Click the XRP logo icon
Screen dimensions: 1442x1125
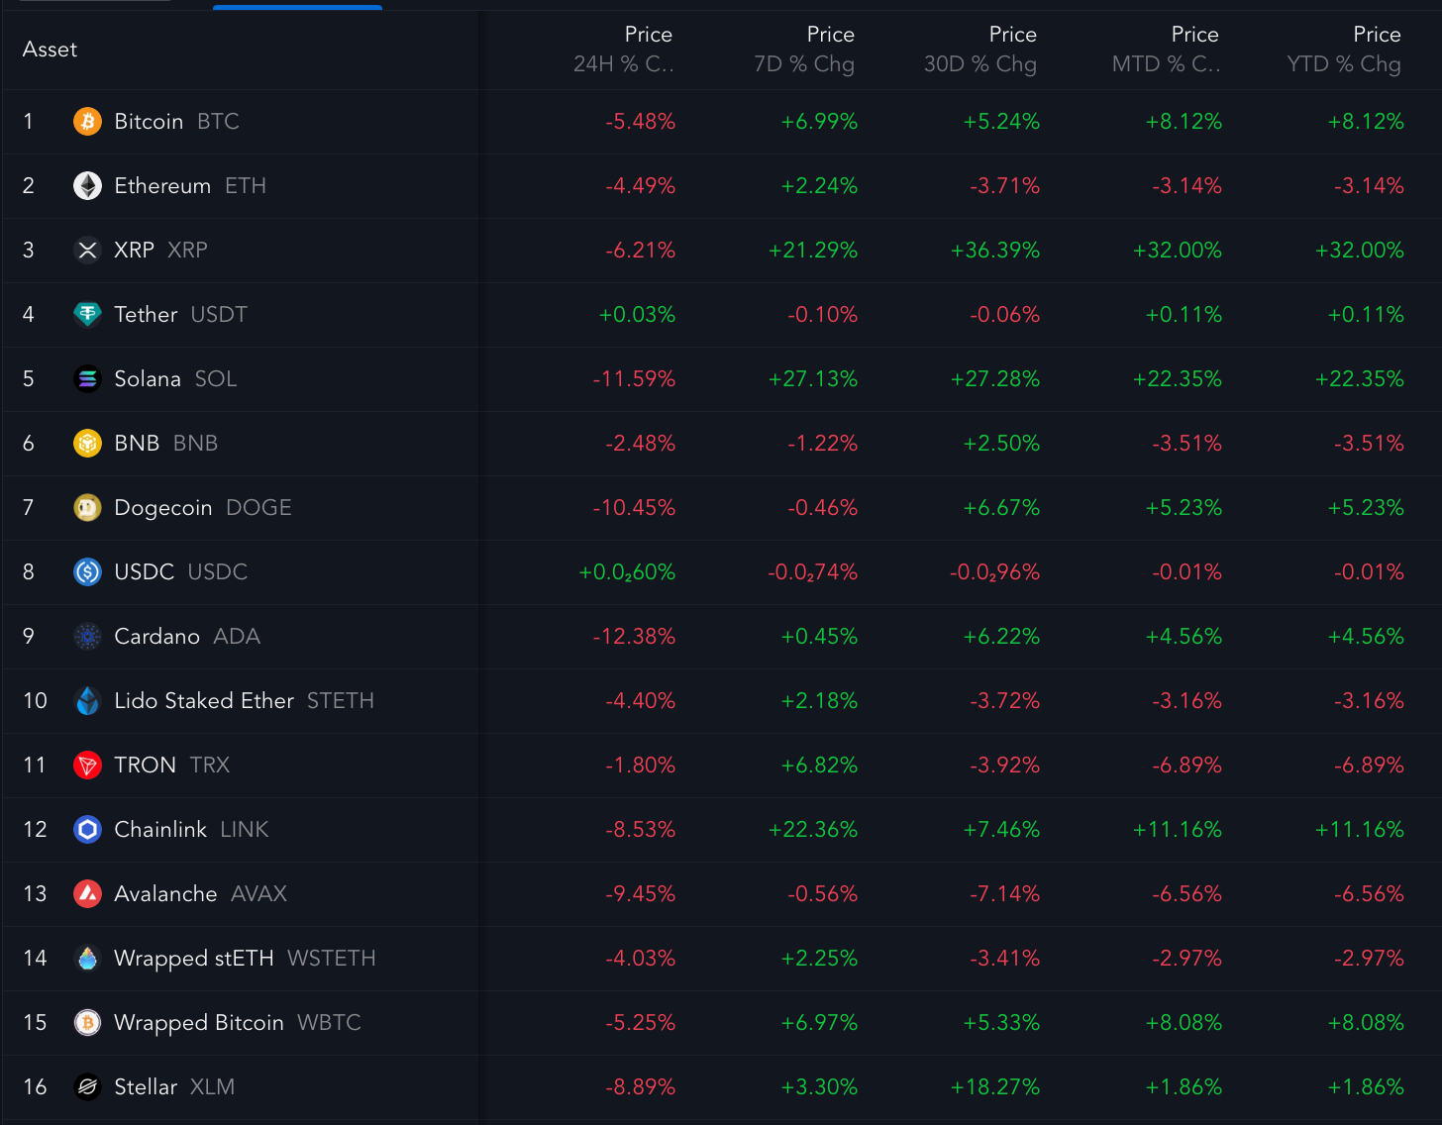87,251
